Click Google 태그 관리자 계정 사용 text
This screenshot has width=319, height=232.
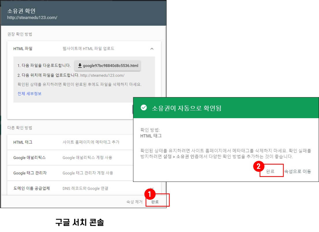(88, 173)
